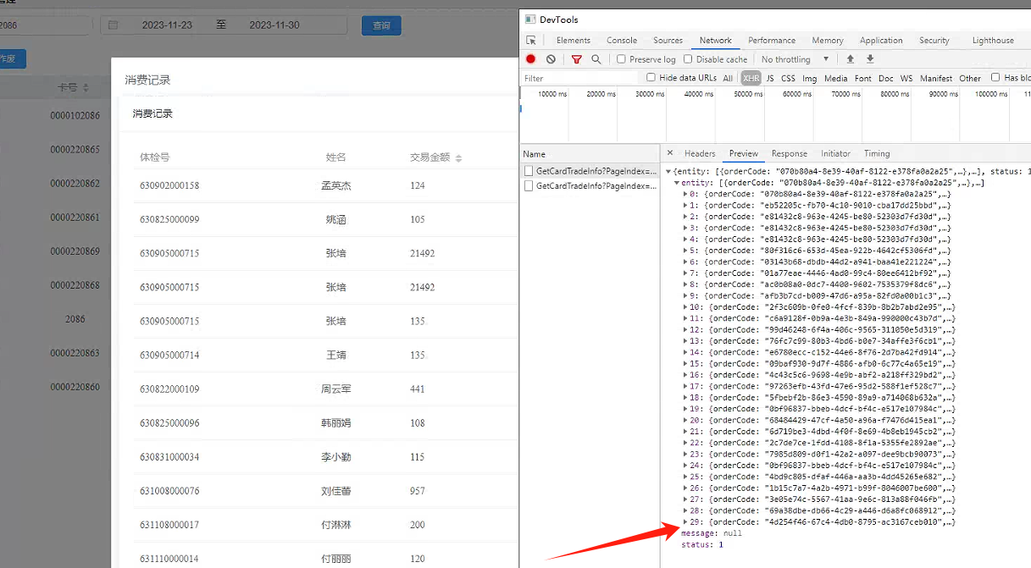Image resolution: width=1031 pixels, height=568 pixels.
Task: Sort the 卡号 column in background table
Action: 86,87
